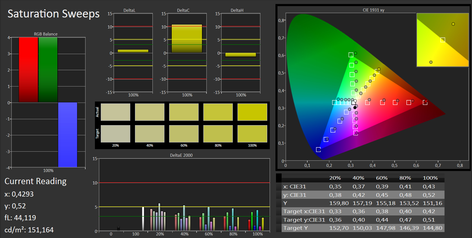This screenshot has width=472, height=238.
Task: Select the Actual 60% color swatch
Action: 184,112
